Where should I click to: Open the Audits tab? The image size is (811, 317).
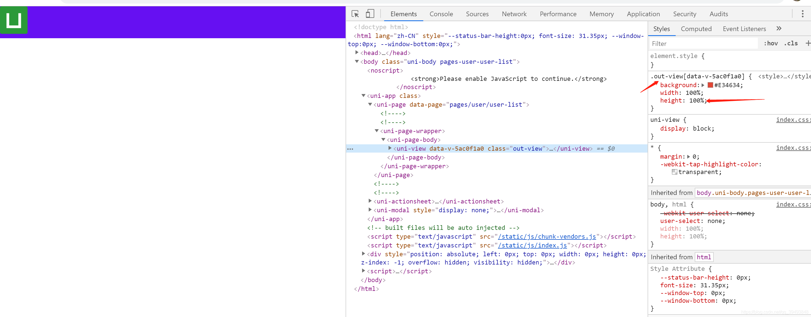tap(718, 14)
